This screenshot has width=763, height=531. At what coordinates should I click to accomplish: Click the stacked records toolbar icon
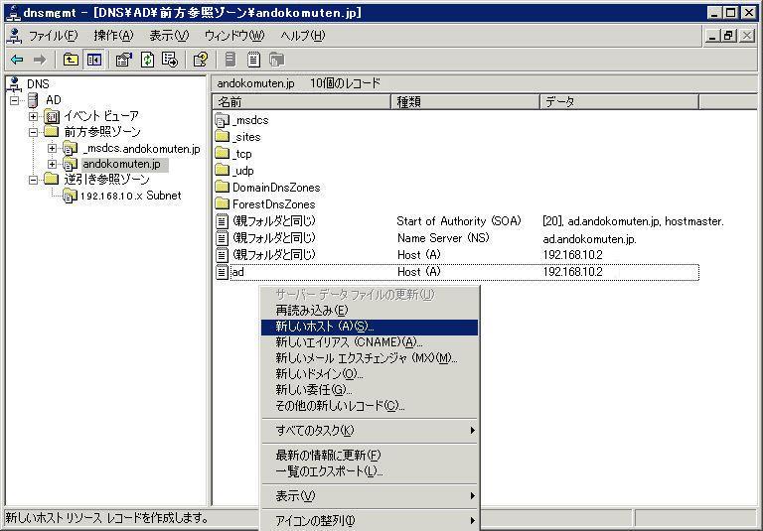[277, 60]
